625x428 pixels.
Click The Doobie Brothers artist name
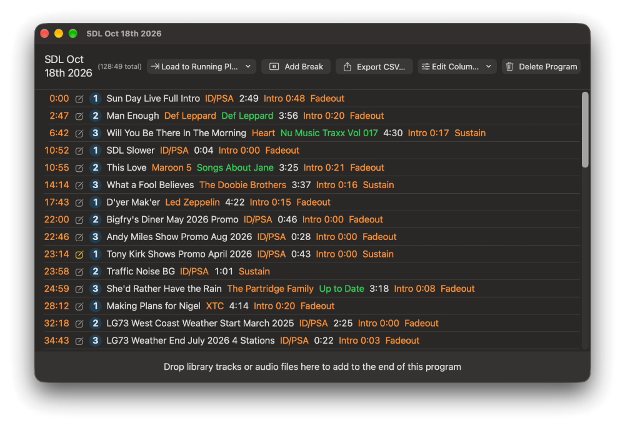242,185
